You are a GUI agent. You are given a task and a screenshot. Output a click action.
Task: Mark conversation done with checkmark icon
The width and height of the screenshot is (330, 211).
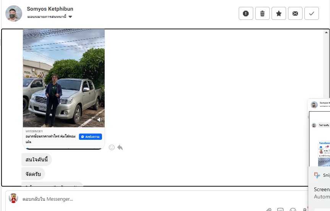point(312,13)
